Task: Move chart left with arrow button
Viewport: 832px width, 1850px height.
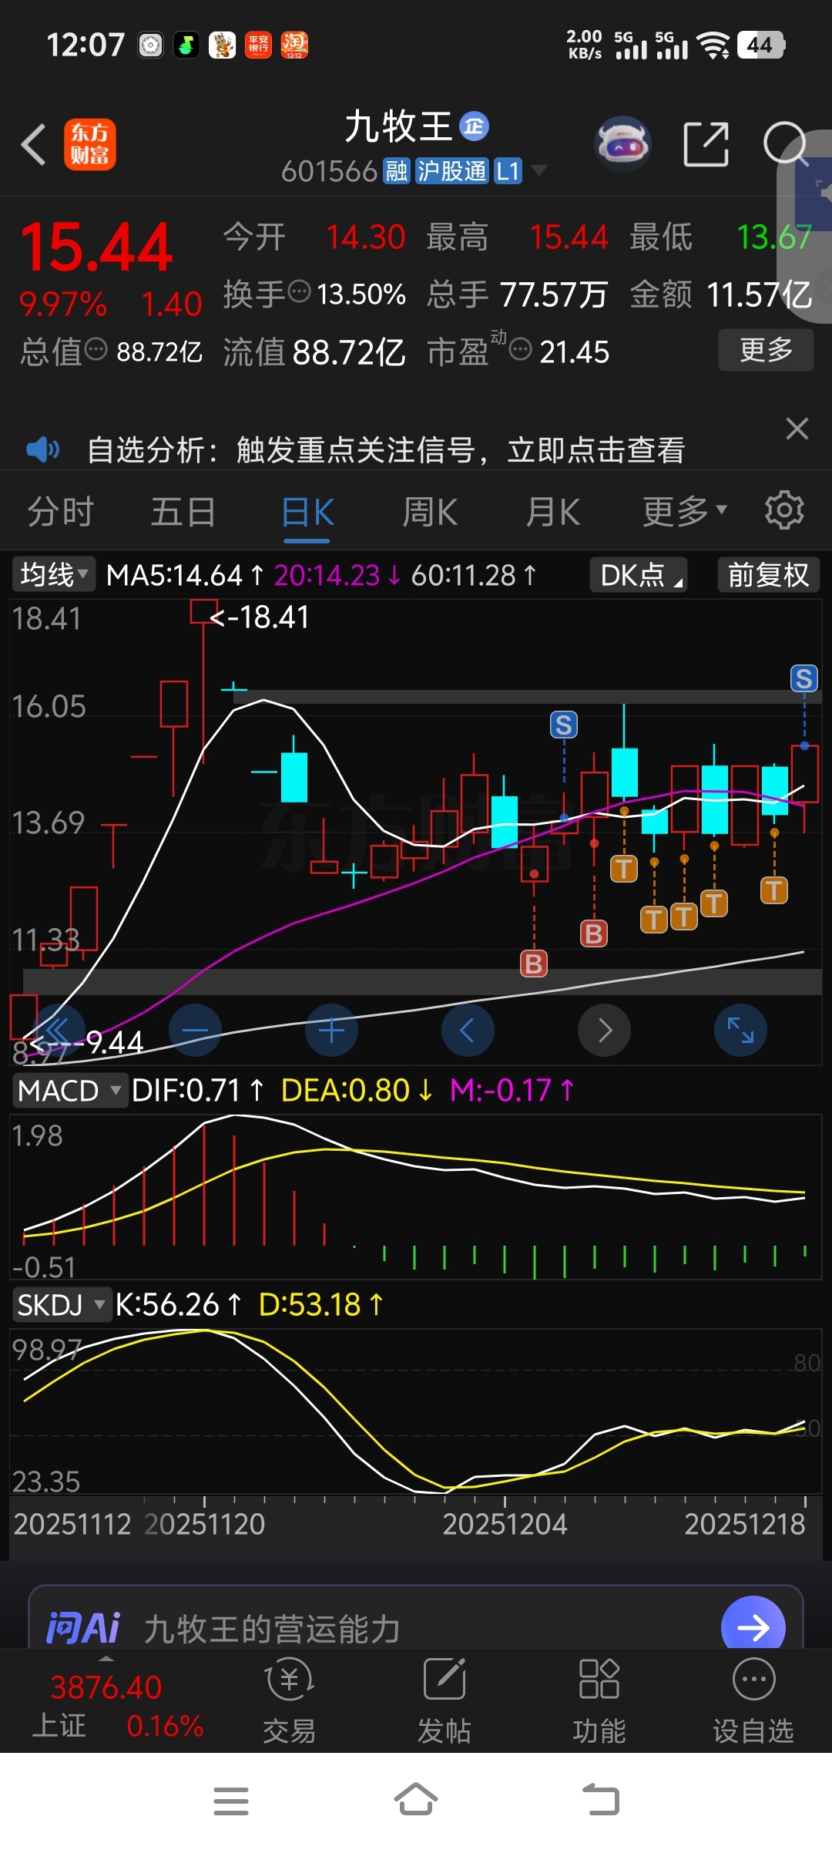Action: point(468,1030)
